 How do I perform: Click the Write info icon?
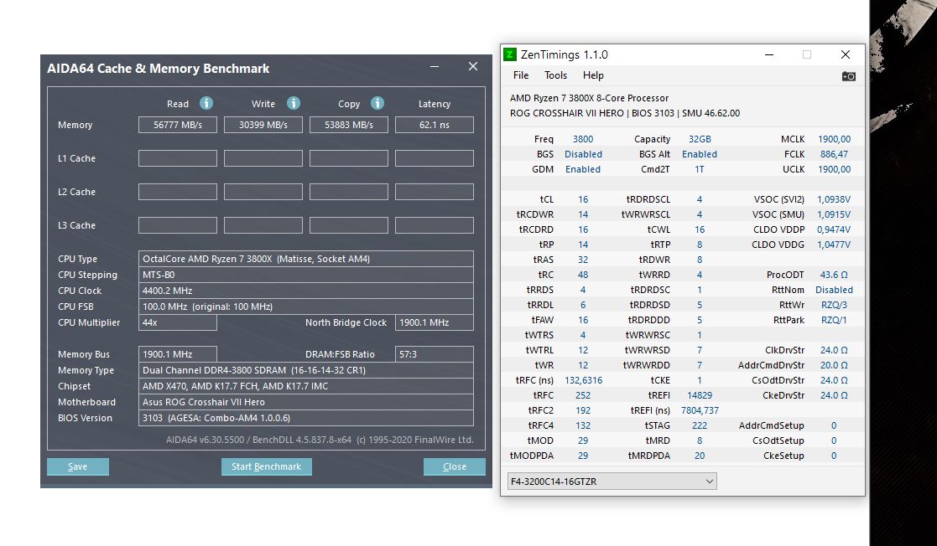293,103
